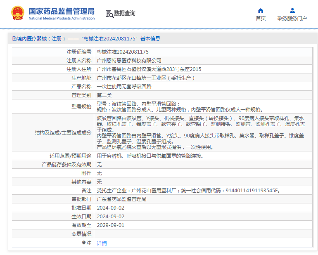Go to 首页 text label
This screenshot has height=255, width=318.
[x=261, y=19]
